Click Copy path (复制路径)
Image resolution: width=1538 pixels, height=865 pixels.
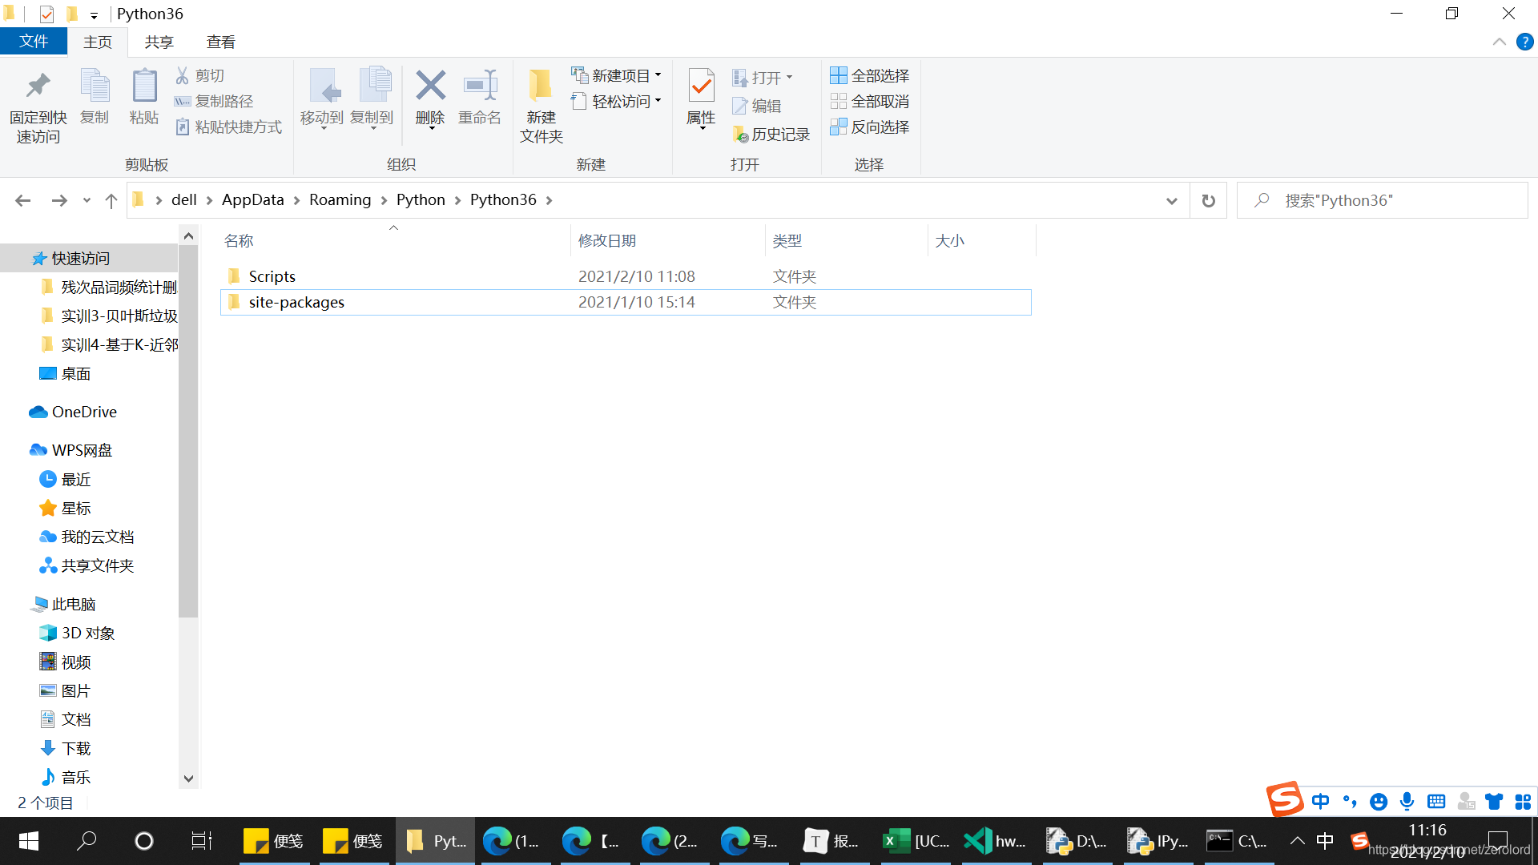(214, 101)
